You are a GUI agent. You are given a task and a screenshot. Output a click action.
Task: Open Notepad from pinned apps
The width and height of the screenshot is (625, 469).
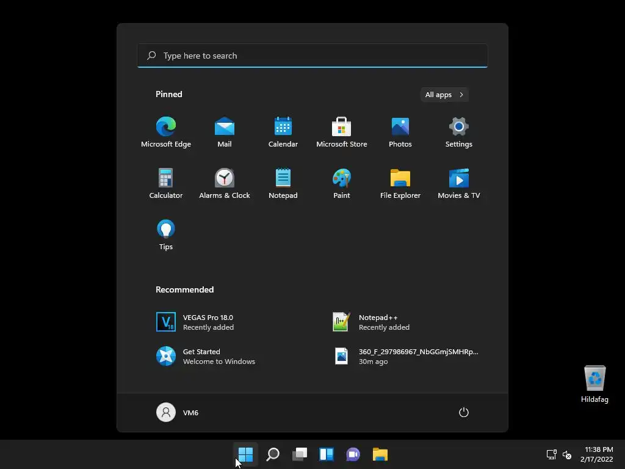coord(283,183)
